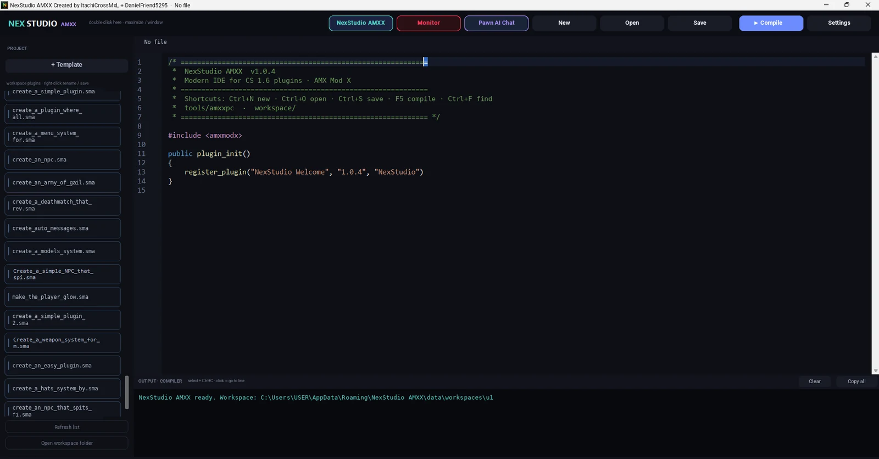Open make_the_player_glow.sma
The image size is (879, 459).
click(x=63, y=297)
